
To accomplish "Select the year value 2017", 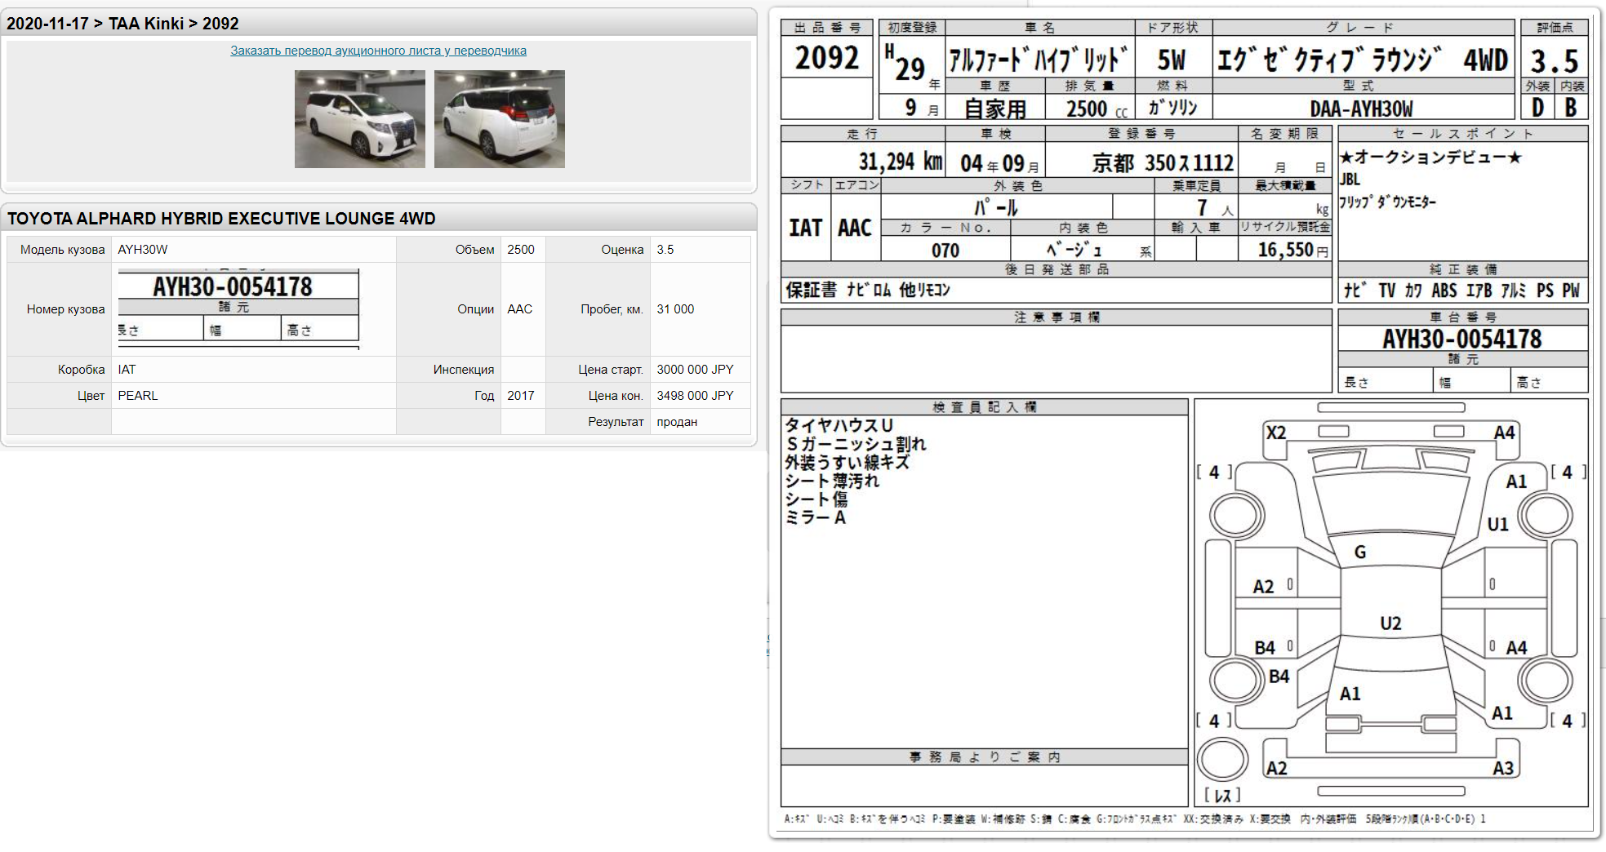I will click(x=521, y=396).
